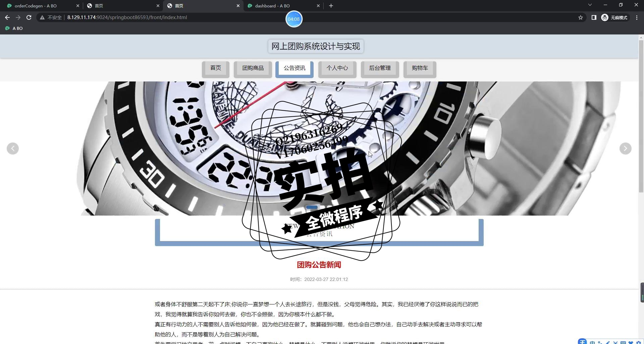The width and height of the screenshot is (644, 344).
Task: Show next carousel slide
Action: [x=625, y=149]
